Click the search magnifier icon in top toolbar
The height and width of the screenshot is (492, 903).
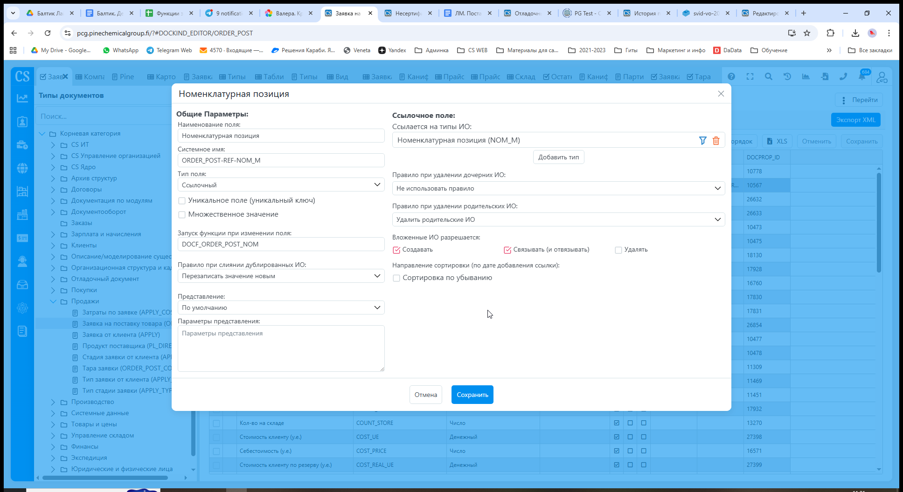point(769,77)
